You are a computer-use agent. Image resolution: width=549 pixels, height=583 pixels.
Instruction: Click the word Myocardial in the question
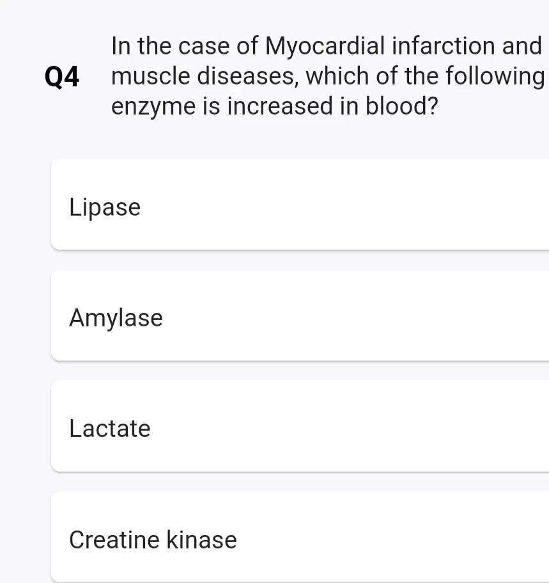pyautogui.click(x=325, y=47)
